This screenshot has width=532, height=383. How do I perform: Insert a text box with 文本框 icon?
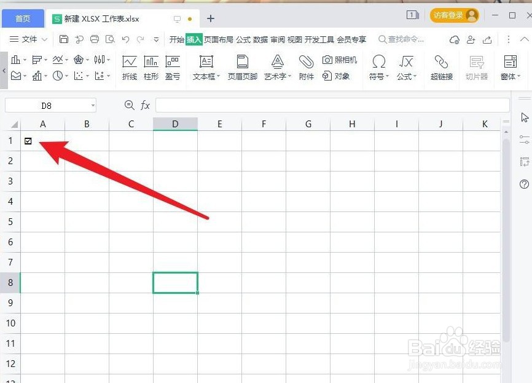205,63
